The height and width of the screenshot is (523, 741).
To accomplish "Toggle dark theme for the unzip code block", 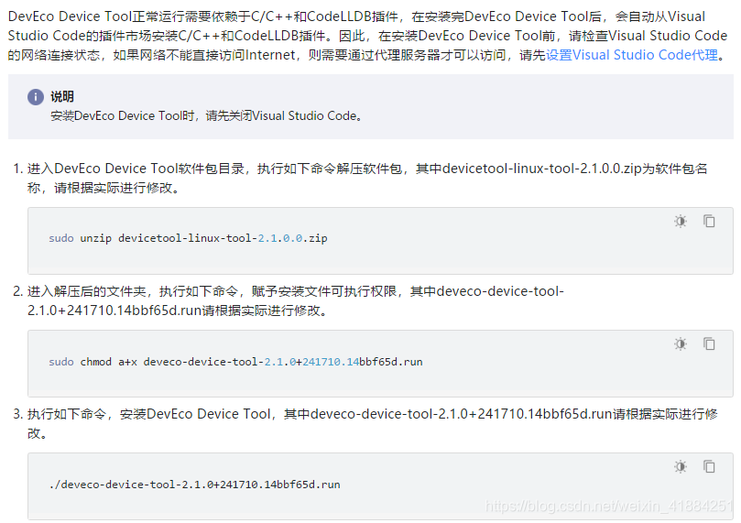I will point(680,221).
